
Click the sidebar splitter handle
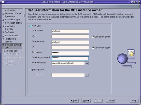pyautogui.click(x=24, y=15)
